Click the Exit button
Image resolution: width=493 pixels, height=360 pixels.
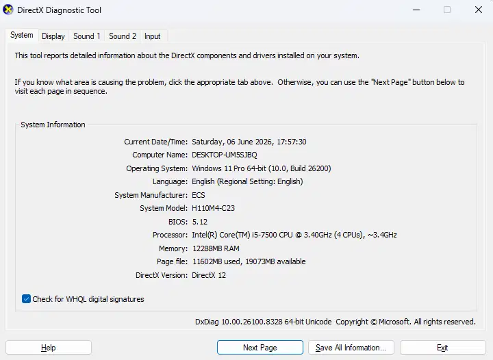443,348
